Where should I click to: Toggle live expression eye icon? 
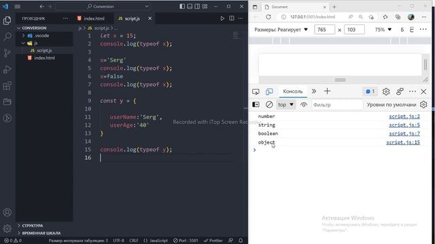[304, 104]
